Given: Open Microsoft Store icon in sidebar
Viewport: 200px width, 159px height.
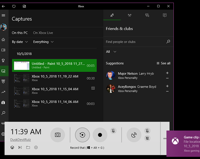Looking at the screenshot, I should pyautogui.click(x=3, y=103).
